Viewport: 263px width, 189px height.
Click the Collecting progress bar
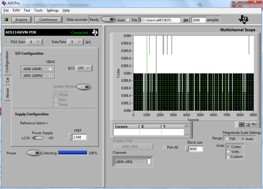73,153
